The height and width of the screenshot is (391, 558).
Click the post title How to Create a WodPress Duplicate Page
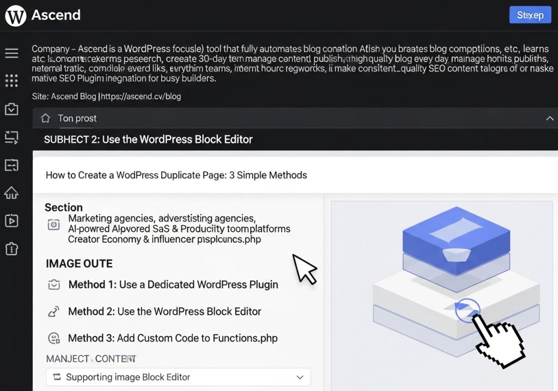point(177,175)
